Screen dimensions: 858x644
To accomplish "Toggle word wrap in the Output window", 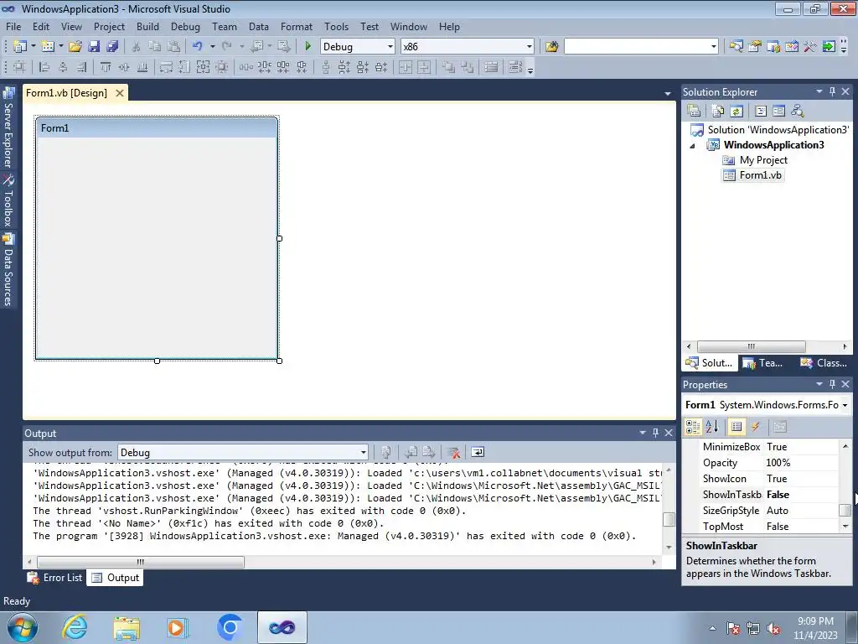I will coord(478,452).
